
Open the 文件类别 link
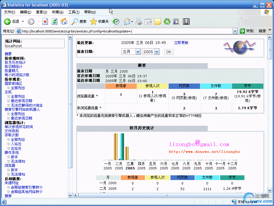(x=12, y=131)
